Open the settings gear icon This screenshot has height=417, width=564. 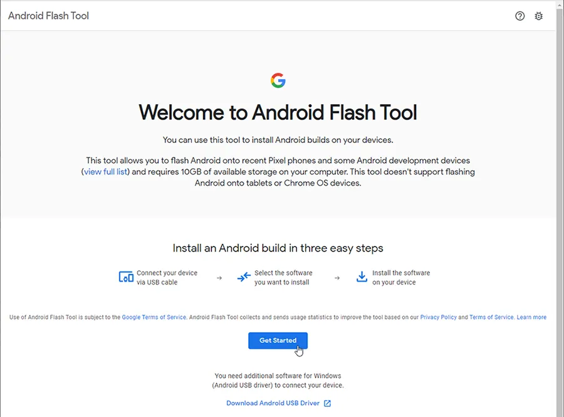[539, 16]
